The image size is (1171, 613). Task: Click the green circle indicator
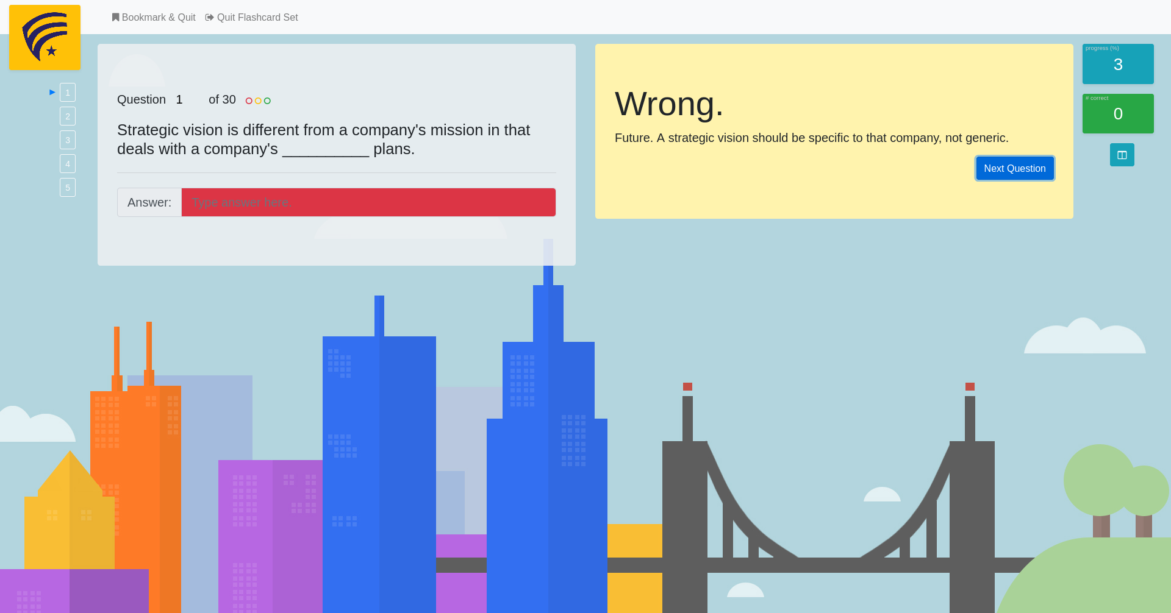[x=267, y=101]
